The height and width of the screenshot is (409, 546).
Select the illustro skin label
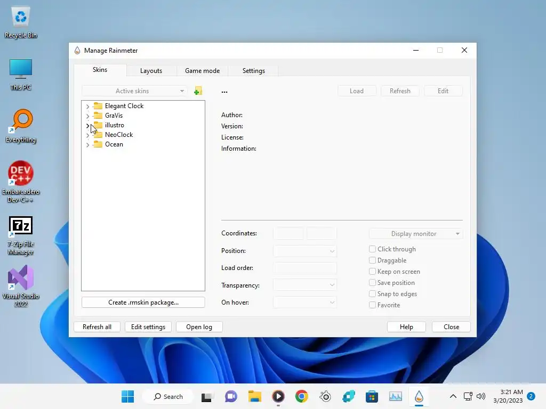(x=115, y=125)
